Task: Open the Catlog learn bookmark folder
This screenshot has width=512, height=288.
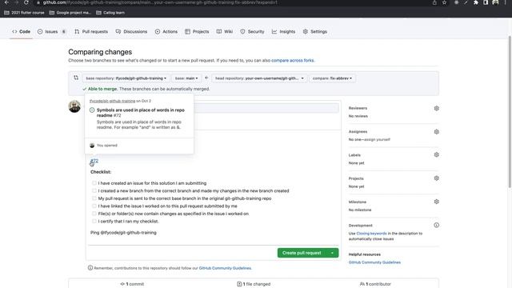Action: point(110,13)
